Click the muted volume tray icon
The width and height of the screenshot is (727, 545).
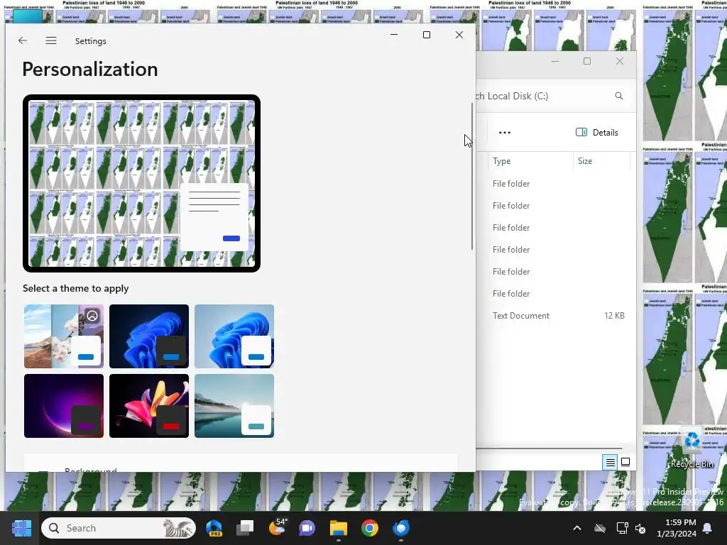tap(641, 528)
